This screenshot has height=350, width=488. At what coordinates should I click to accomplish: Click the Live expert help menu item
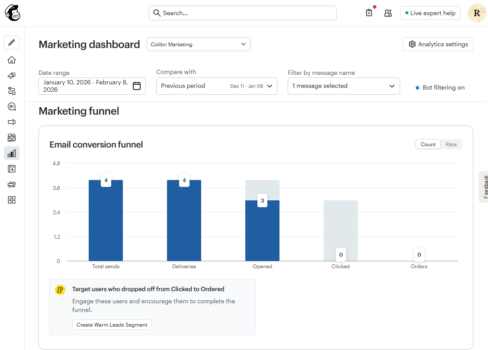(430, 13)
